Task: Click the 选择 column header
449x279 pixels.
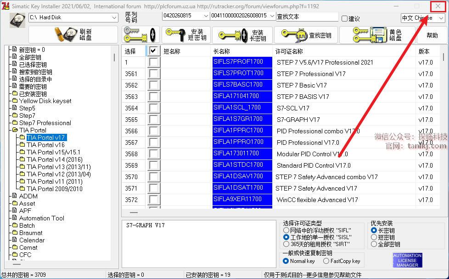Action: [134, 51]
